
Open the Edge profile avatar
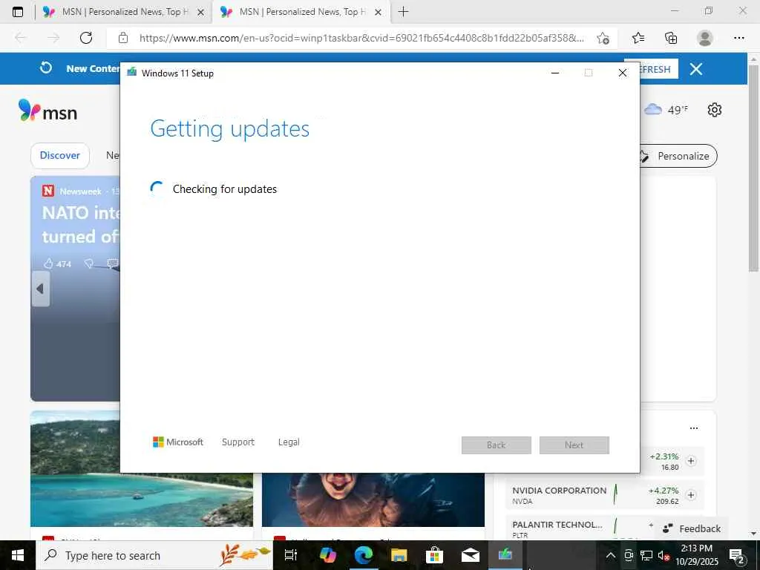(x=705, y=38)
